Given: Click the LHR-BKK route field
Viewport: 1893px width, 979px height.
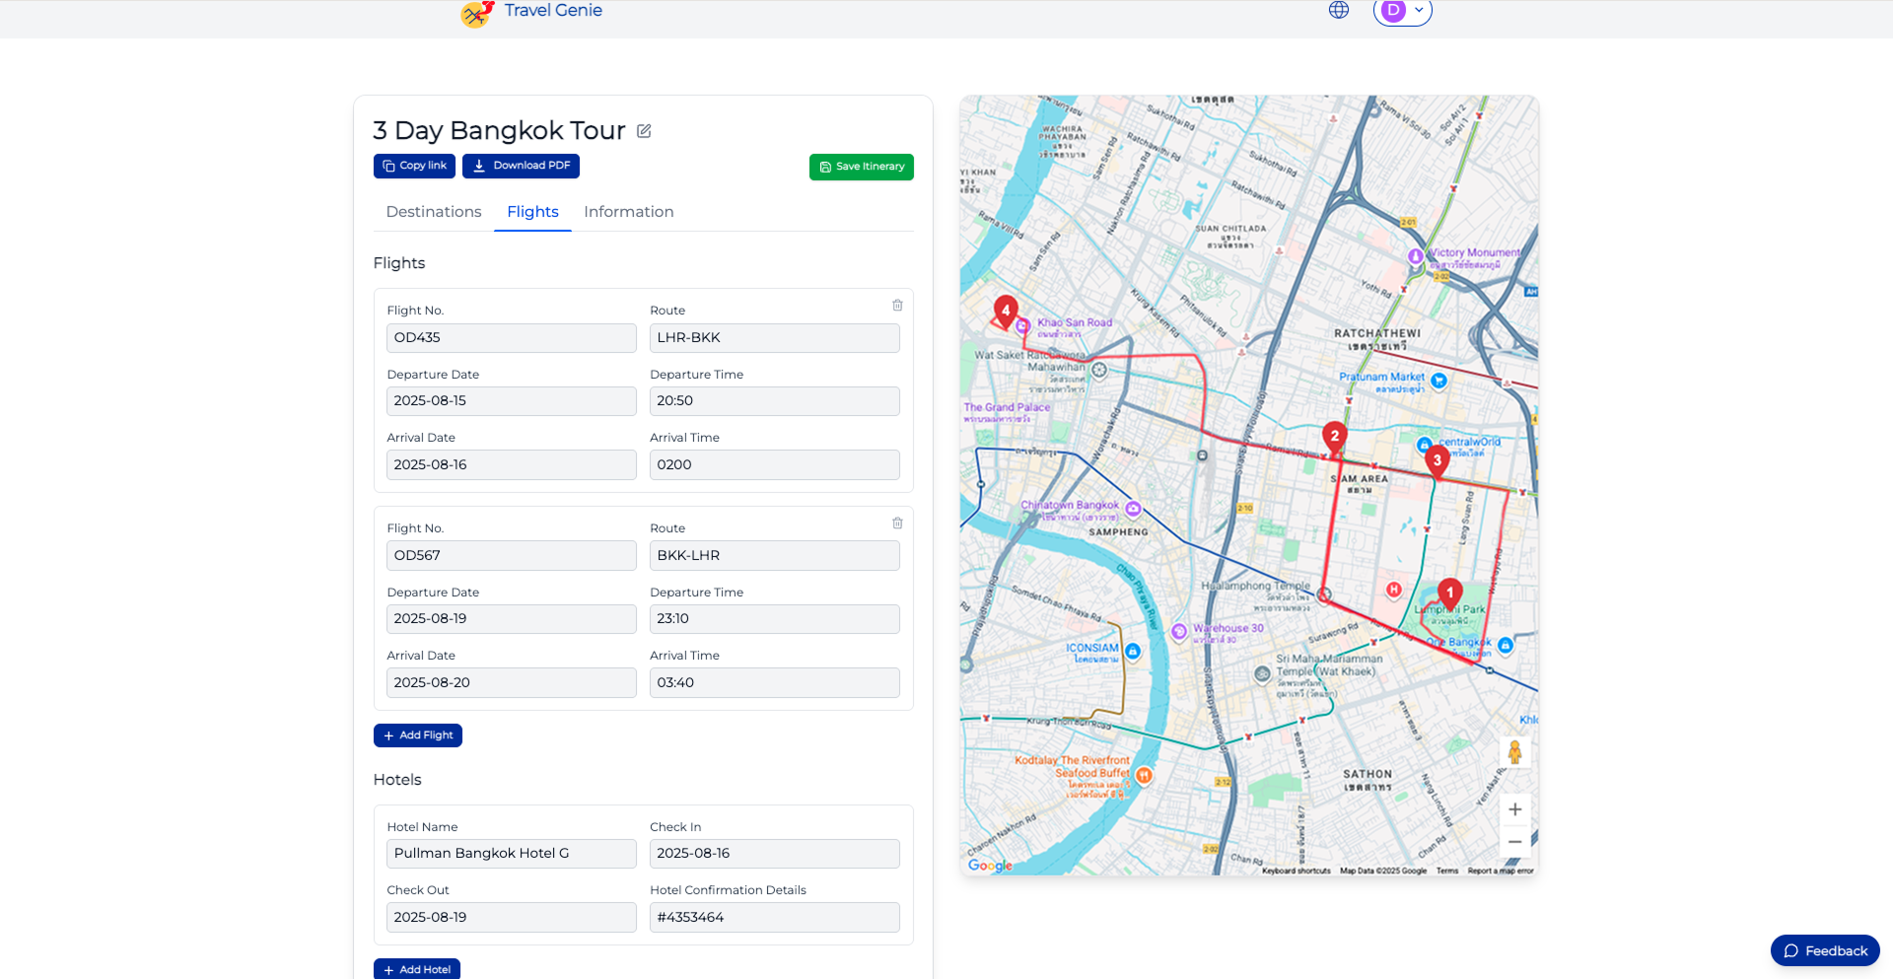Looking at the screenshot, I should tap(775, 338).
